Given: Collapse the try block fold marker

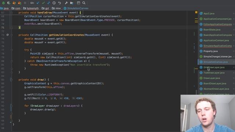Looking at the screenshot, I should [11, 50].
